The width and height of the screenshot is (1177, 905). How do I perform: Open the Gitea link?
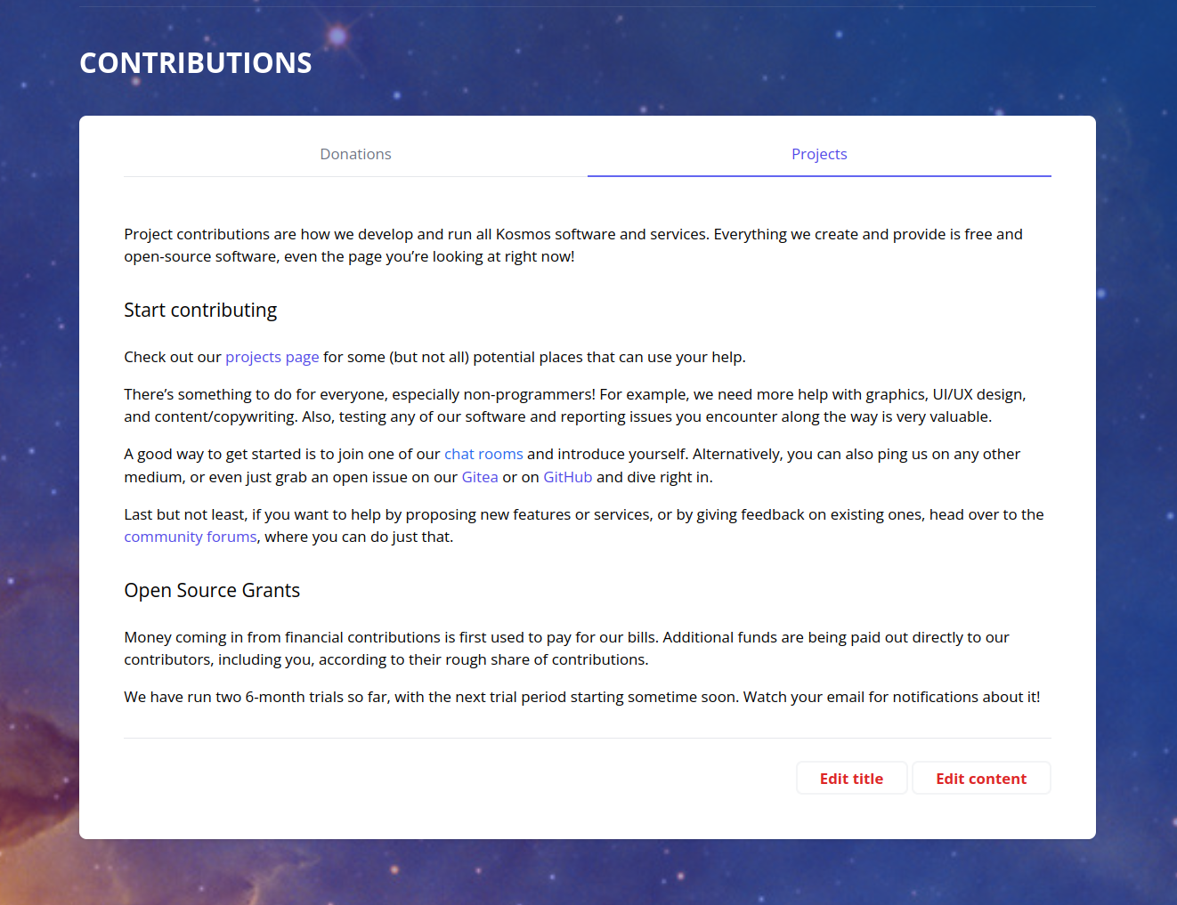(x=479, y=477)
